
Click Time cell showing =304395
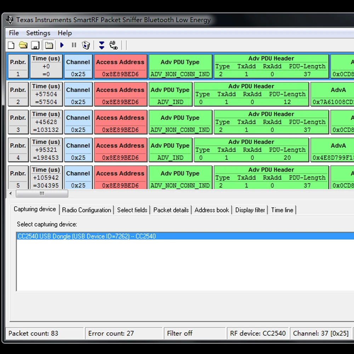tap(46, 177)
